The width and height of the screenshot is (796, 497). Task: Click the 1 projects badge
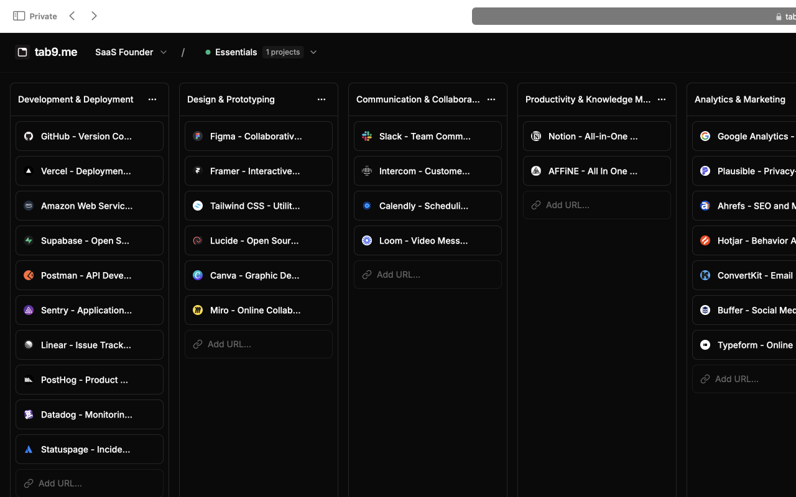283,52
